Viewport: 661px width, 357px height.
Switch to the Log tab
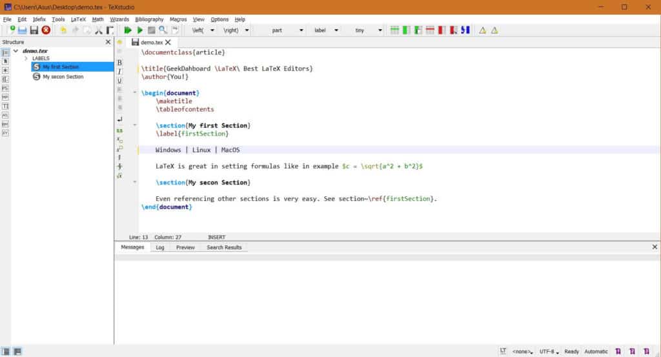tap(160, 247)
